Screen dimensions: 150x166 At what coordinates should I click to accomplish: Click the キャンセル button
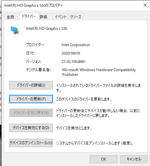coord(134,159)
